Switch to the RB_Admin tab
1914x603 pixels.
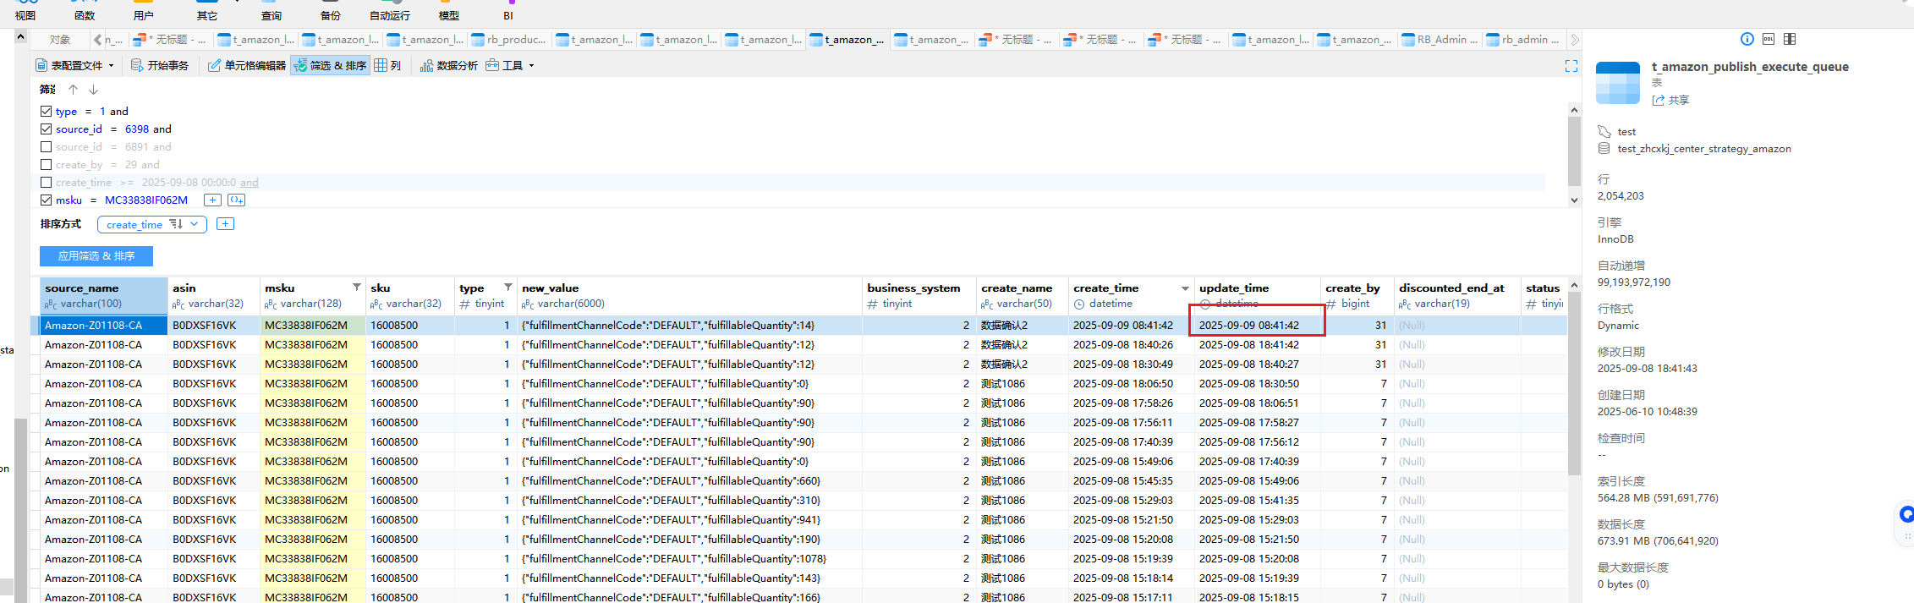(1440, 40)
